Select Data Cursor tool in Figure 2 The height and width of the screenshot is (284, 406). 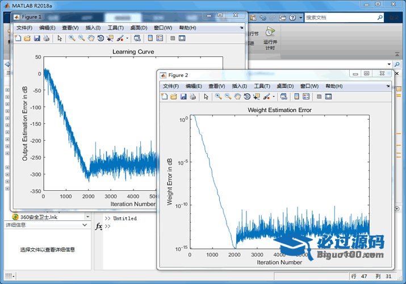(257, 97)
